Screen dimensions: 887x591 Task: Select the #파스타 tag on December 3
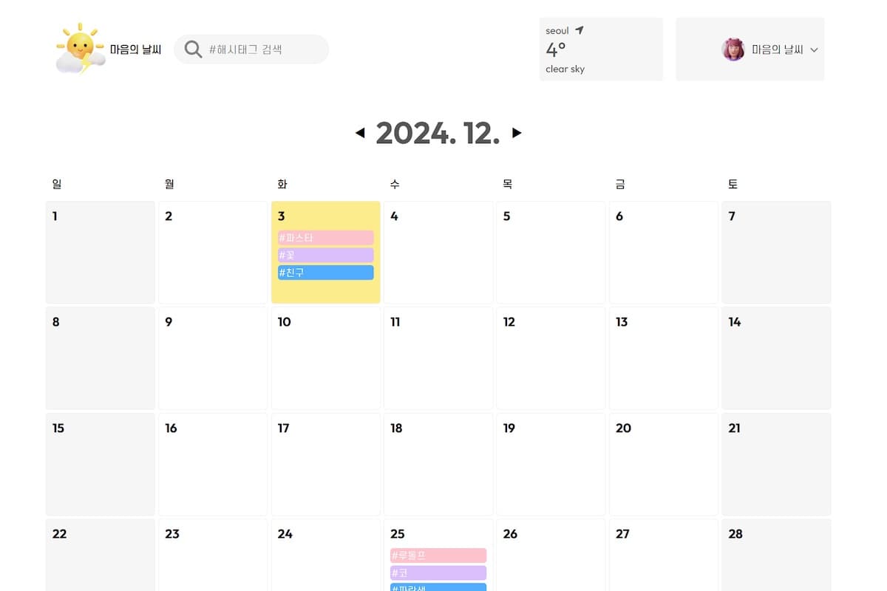325,238
